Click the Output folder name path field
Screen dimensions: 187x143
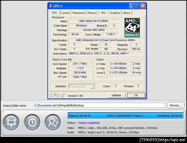click(99, 105)
